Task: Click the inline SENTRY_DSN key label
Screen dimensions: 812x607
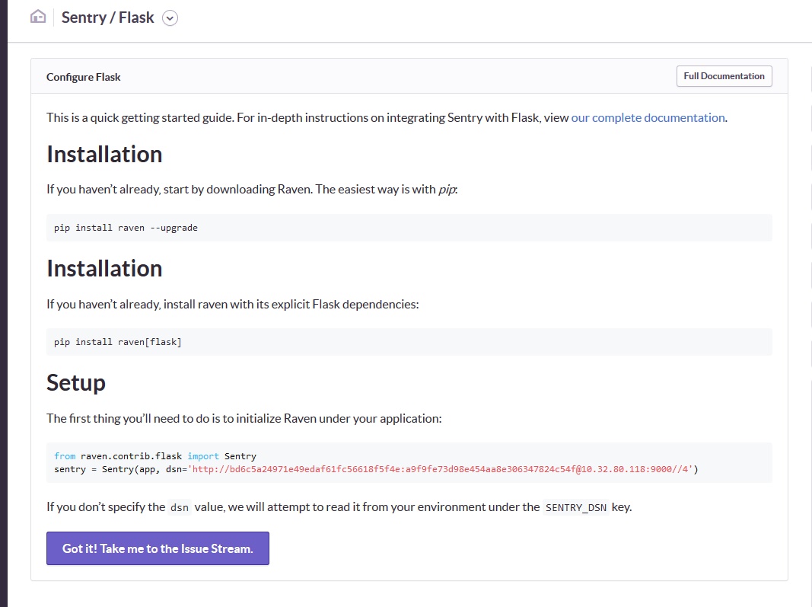Action: coord(576,507)
